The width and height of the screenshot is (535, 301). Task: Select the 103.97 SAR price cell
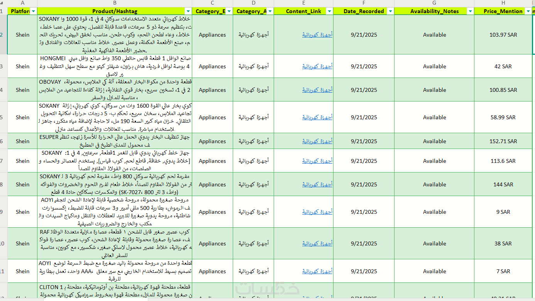503,35
